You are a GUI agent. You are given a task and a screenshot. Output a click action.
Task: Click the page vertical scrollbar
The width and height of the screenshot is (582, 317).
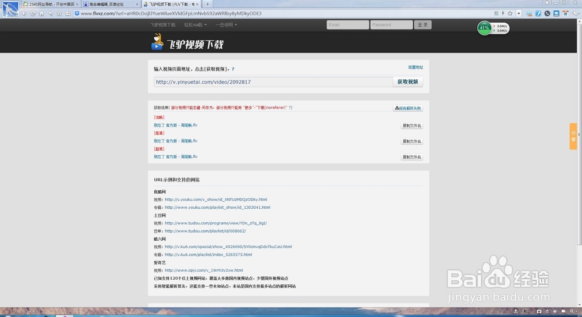[x=580, y=133]
